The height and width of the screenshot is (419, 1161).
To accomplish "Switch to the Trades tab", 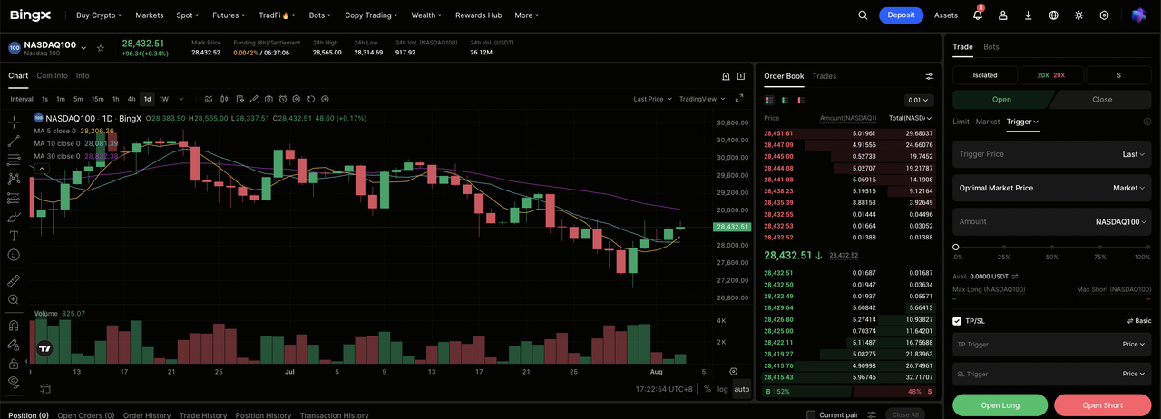I will point(824,76).
